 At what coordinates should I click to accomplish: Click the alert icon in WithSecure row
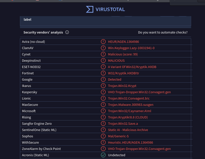click(103, 142)
